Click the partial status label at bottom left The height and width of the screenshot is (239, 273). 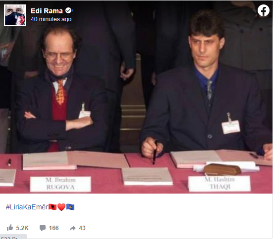[x=13, y=237]
